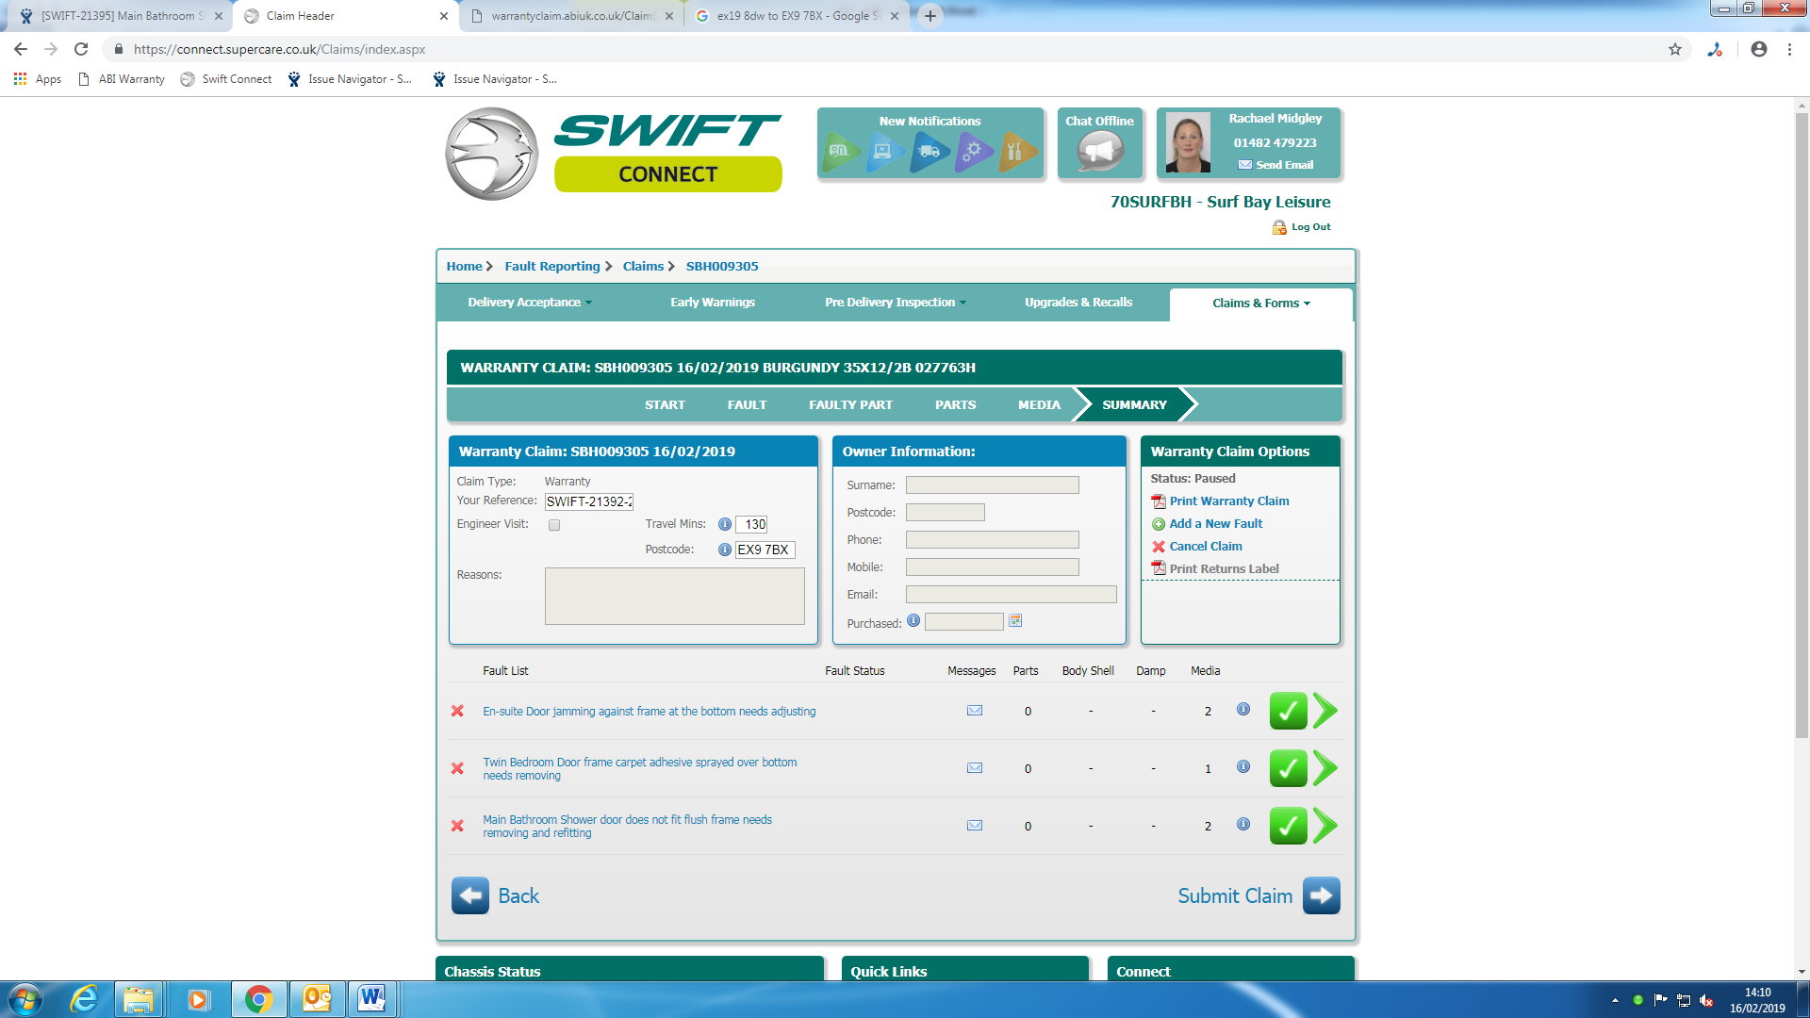Screen dimensions: 1810x1018
Task: Click the Cancel Claim link
Action: 1205,547
